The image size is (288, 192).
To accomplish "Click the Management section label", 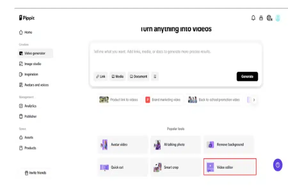I will [x=26, y=97].
